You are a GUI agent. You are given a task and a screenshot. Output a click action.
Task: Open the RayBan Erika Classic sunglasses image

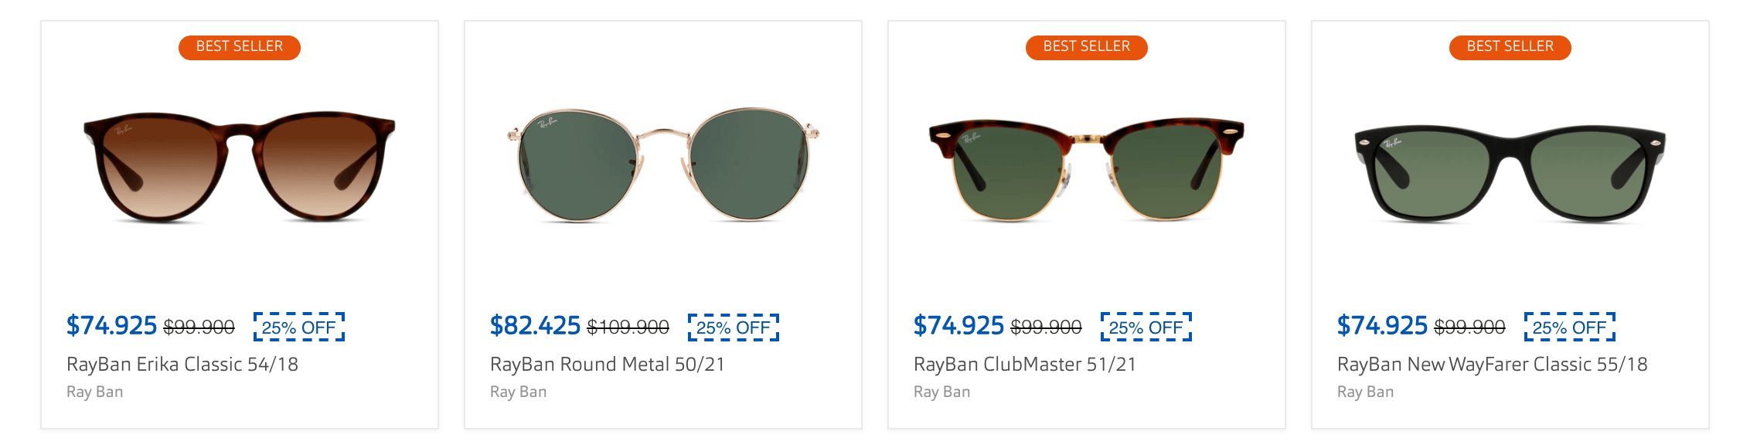click(240, 166)
